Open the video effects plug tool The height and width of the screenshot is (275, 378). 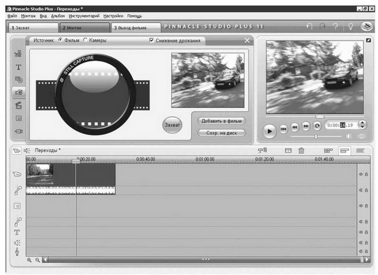18,131
